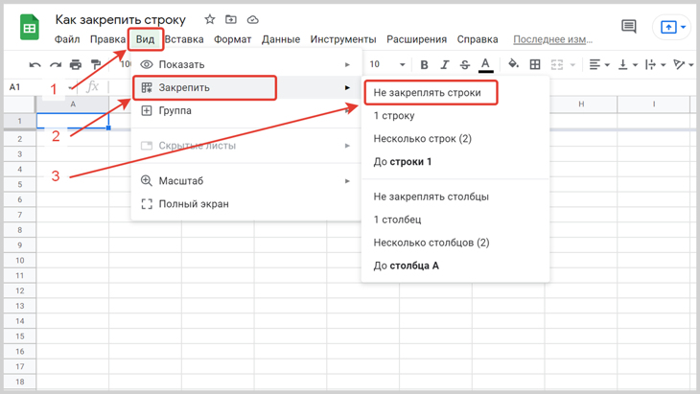
Task: Choose Несколько столбцов (2)
Action: click(x=455, y=243)
